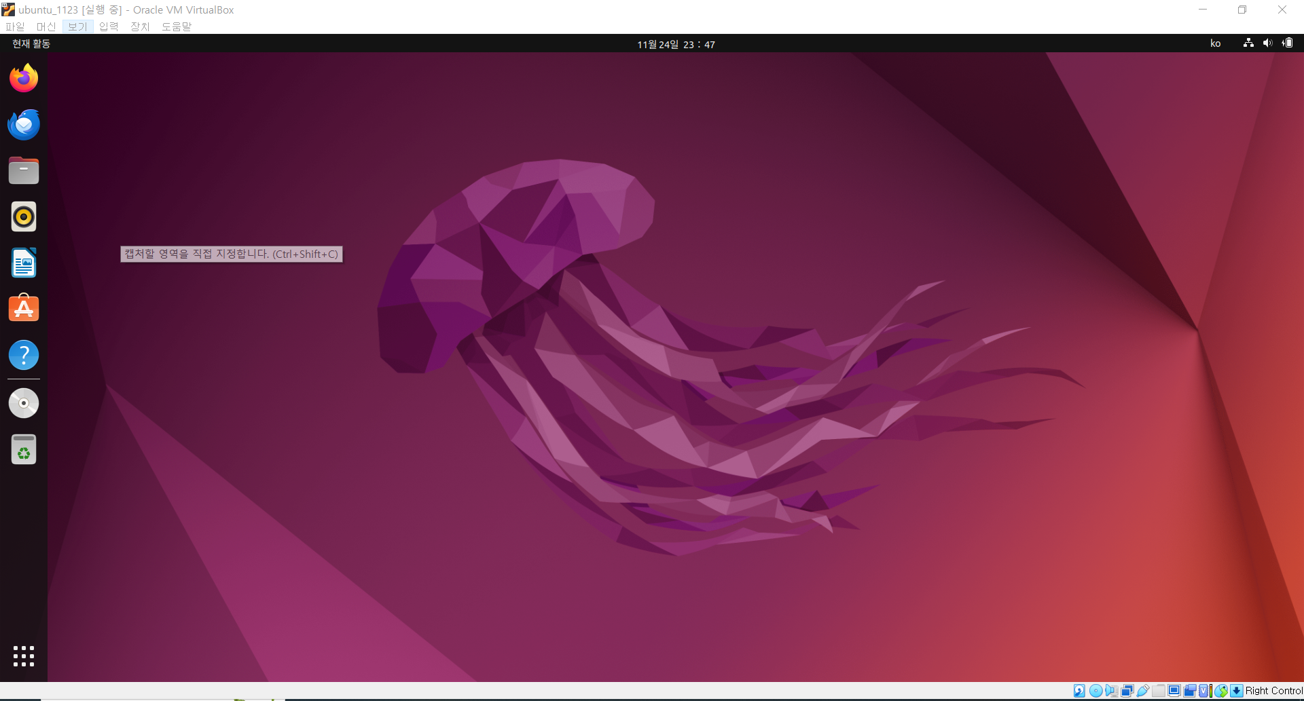Open the Files manager dock icon

click(x=24, y=171)
